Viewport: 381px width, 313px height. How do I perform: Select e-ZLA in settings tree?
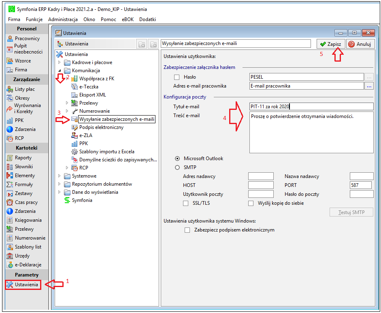pos(86,135)
